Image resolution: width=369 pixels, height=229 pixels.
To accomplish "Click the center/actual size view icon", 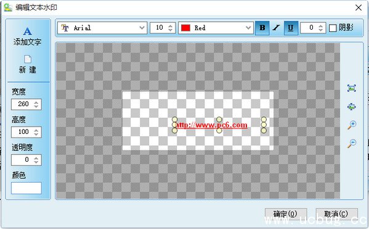I will 352,107.
